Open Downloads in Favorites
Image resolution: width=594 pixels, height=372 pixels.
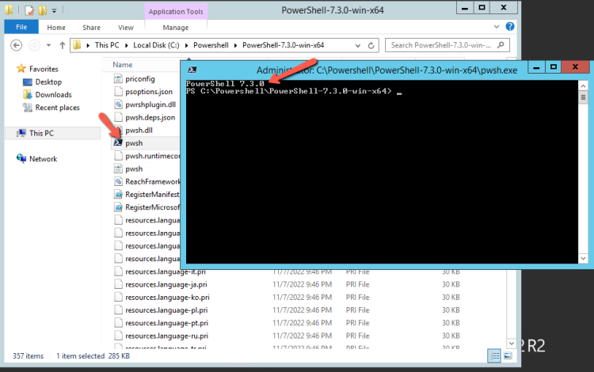coord(53,95)
